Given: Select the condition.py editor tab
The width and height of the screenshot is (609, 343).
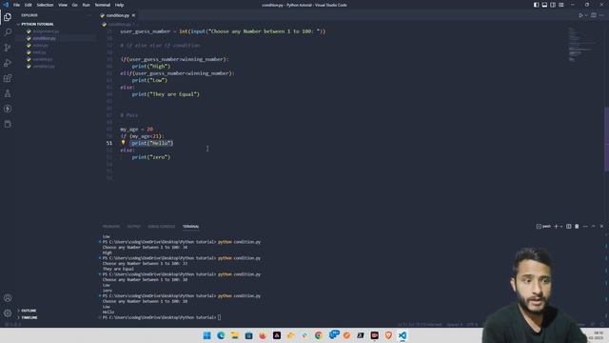Looking at the screenshot, I should pyautogui.click(x=118, y=15).
